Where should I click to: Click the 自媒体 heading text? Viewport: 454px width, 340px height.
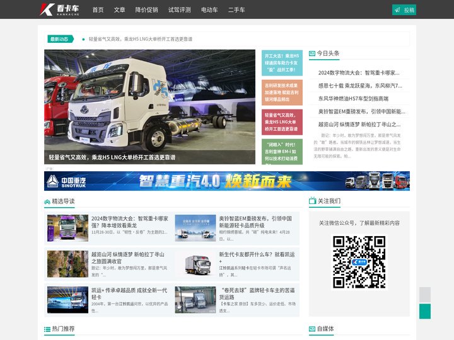(x=325, y=329)
